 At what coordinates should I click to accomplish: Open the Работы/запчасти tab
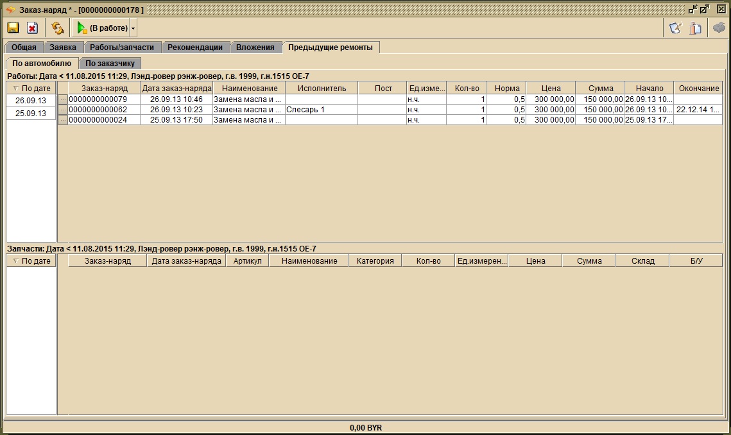[122, 47]
